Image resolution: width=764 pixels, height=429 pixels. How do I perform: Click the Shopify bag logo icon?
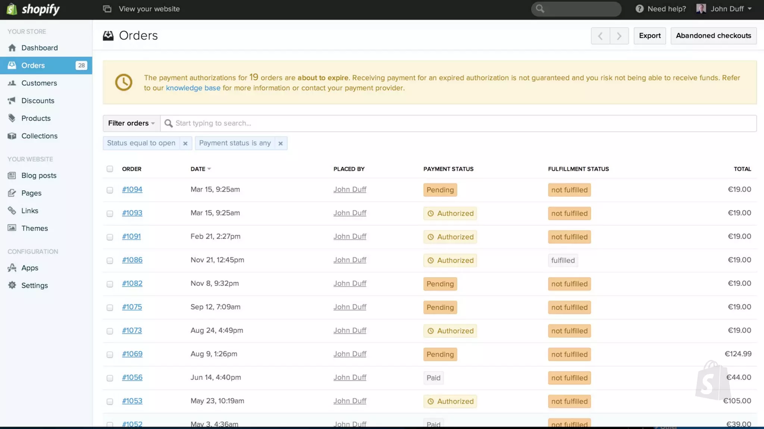point(12,9)
